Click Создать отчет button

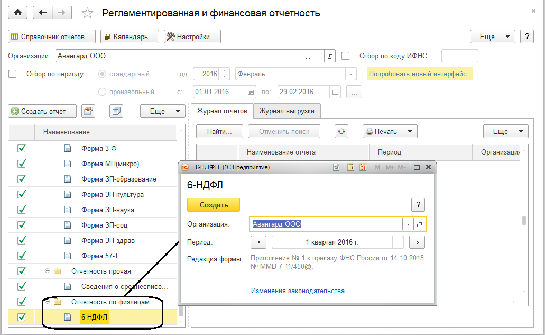point(42,111)
